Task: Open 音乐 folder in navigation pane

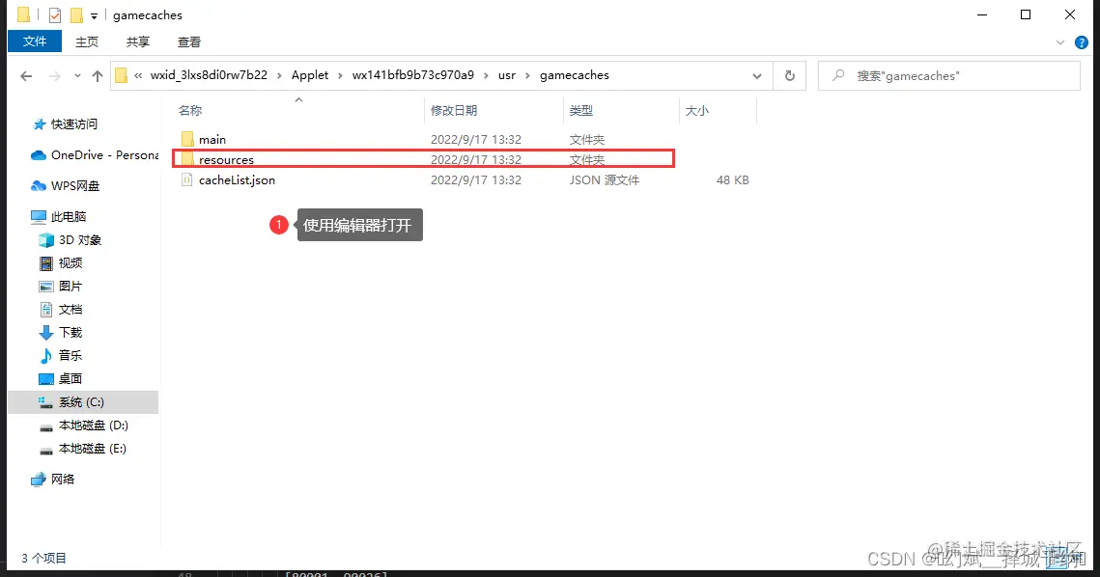Action: pos(71,355)
